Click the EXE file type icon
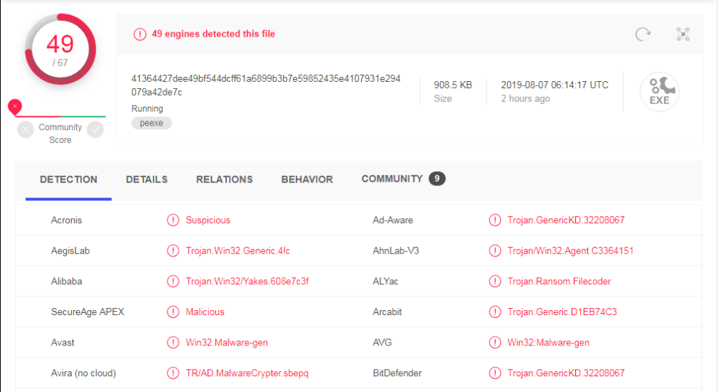The width and height of the screenshot is (718, 392). point(659,92)
